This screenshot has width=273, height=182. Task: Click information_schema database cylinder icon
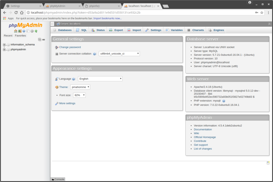coord(8,45)
